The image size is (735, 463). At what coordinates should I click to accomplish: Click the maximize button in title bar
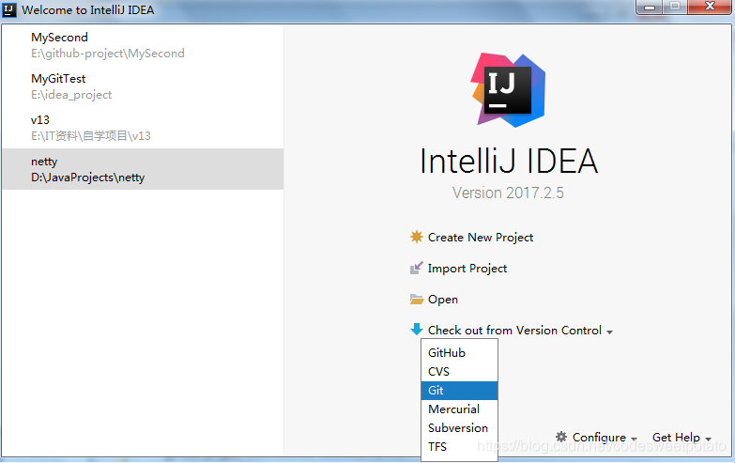[675, 7]
